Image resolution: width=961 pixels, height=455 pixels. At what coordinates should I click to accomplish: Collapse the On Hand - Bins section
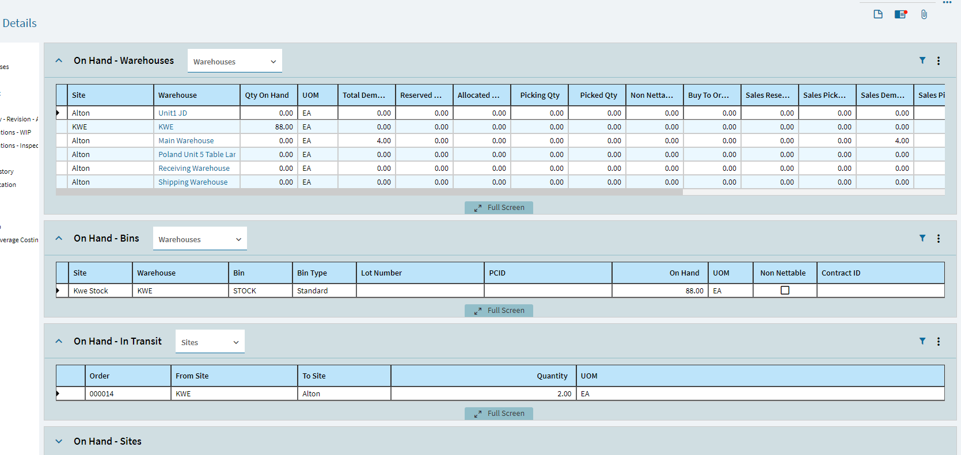(x=59, y=238)
